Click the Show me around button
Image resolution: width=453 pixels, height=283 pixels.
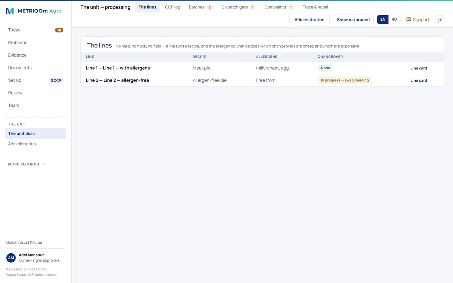pos(353,20)
